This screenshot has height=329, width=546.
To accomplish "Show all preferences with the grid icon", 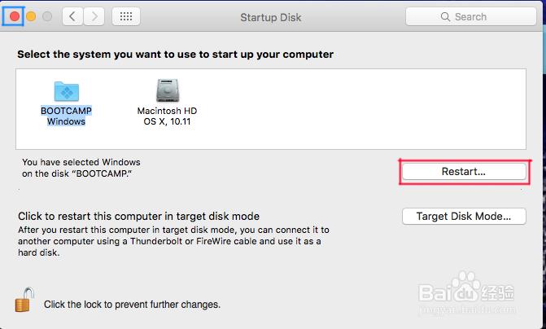I will [125, 16].
